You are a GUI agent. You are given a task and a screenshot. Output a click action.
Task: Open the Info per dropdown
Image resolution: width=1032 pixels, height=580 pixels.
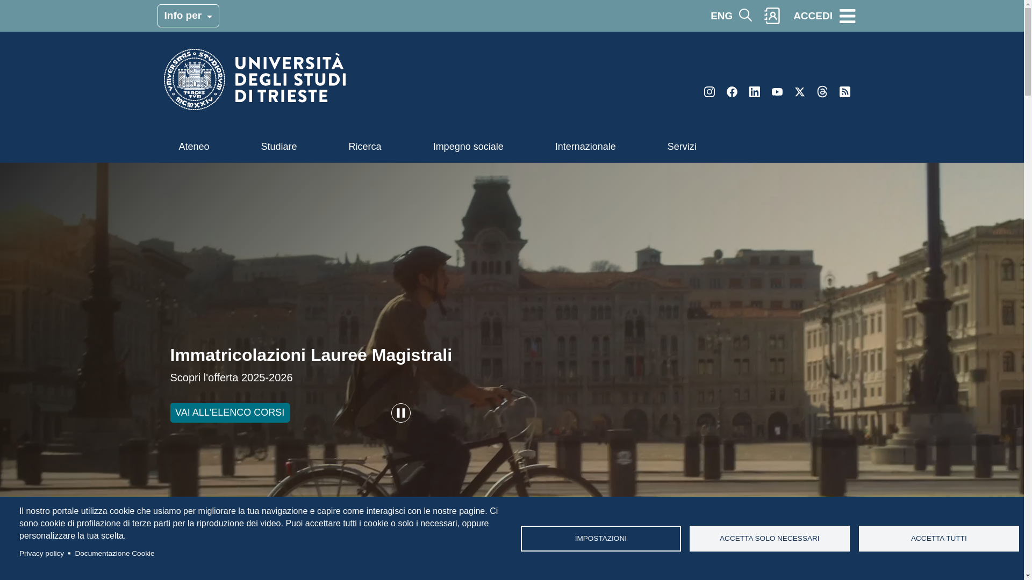point(188,16)
